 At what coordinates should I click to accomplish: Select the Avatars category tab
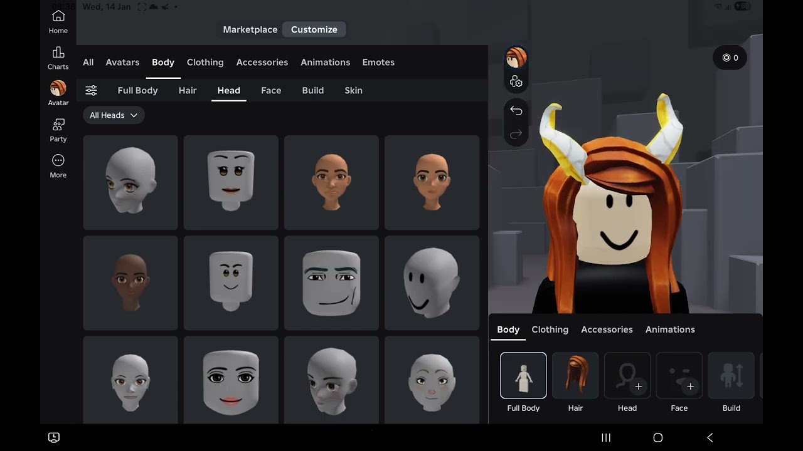click(122, 62)
